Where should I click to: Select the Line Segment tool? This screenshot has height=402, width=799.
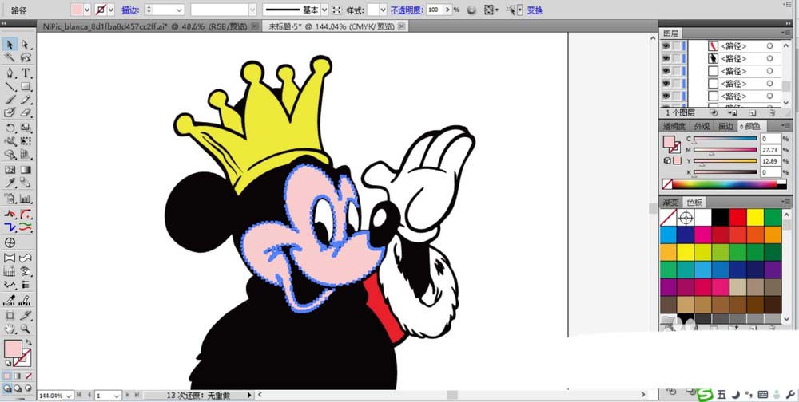[9, 86]
